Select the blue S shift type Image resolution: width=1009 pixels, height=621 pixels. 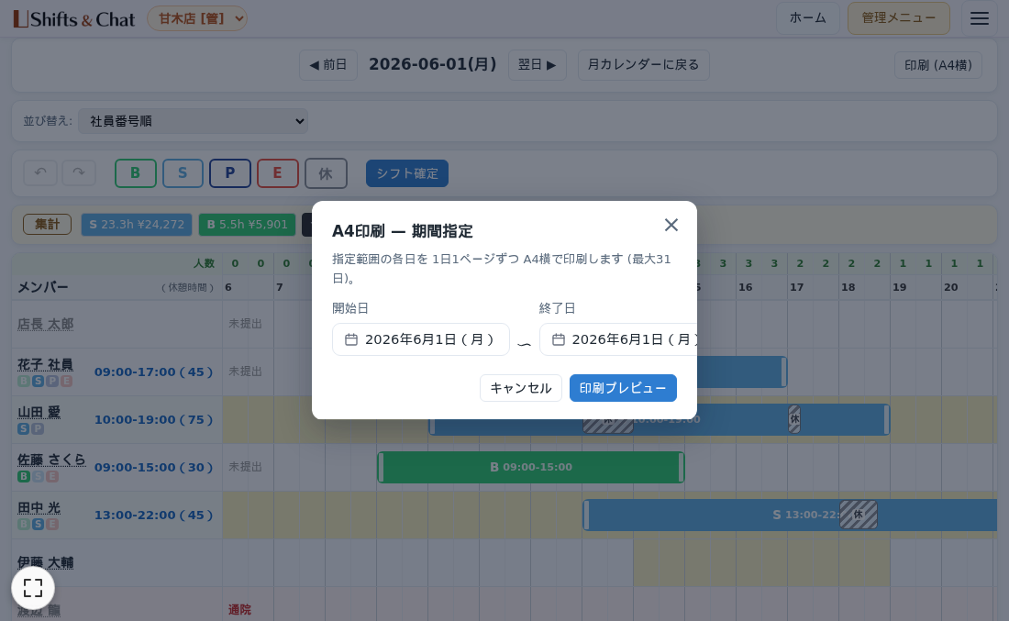pyautogui.click(x=183, y=173)
